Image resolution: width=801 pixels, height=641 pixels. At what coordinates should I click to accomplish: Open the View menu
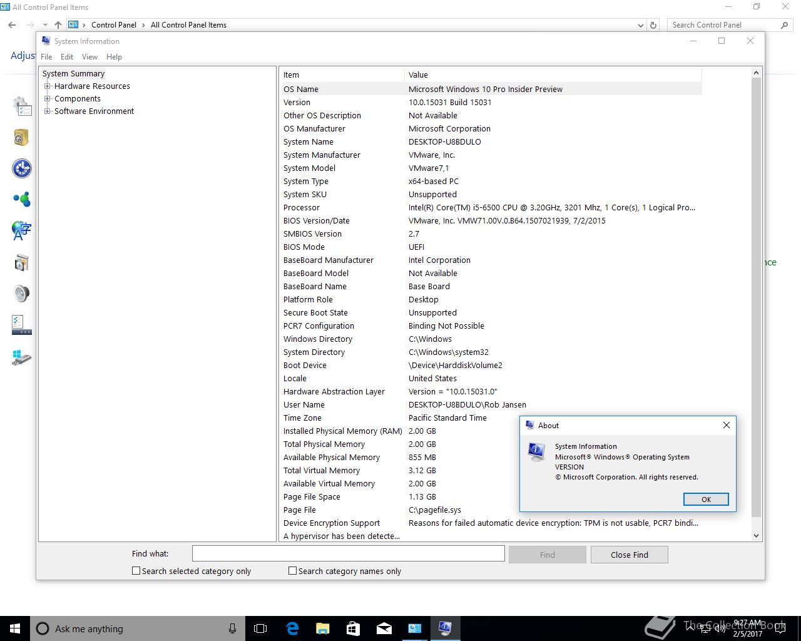pos(89,56)
